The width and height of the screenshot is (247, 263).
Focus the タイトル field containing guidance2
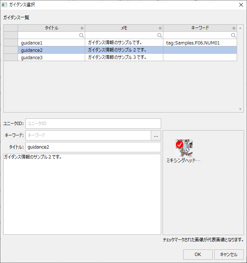coord(93,147)
